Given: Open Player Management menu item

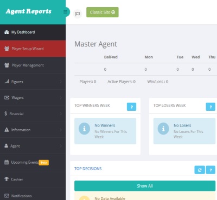Looking at the screenshot, I should pyautogui.click(x=33, y=65).
